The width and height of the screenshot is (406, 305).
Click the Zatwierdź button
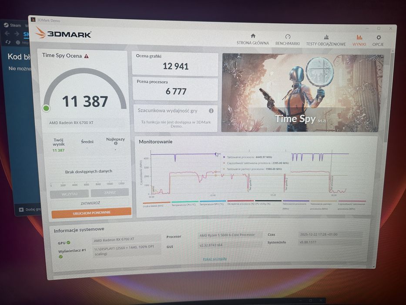point(90,203)
